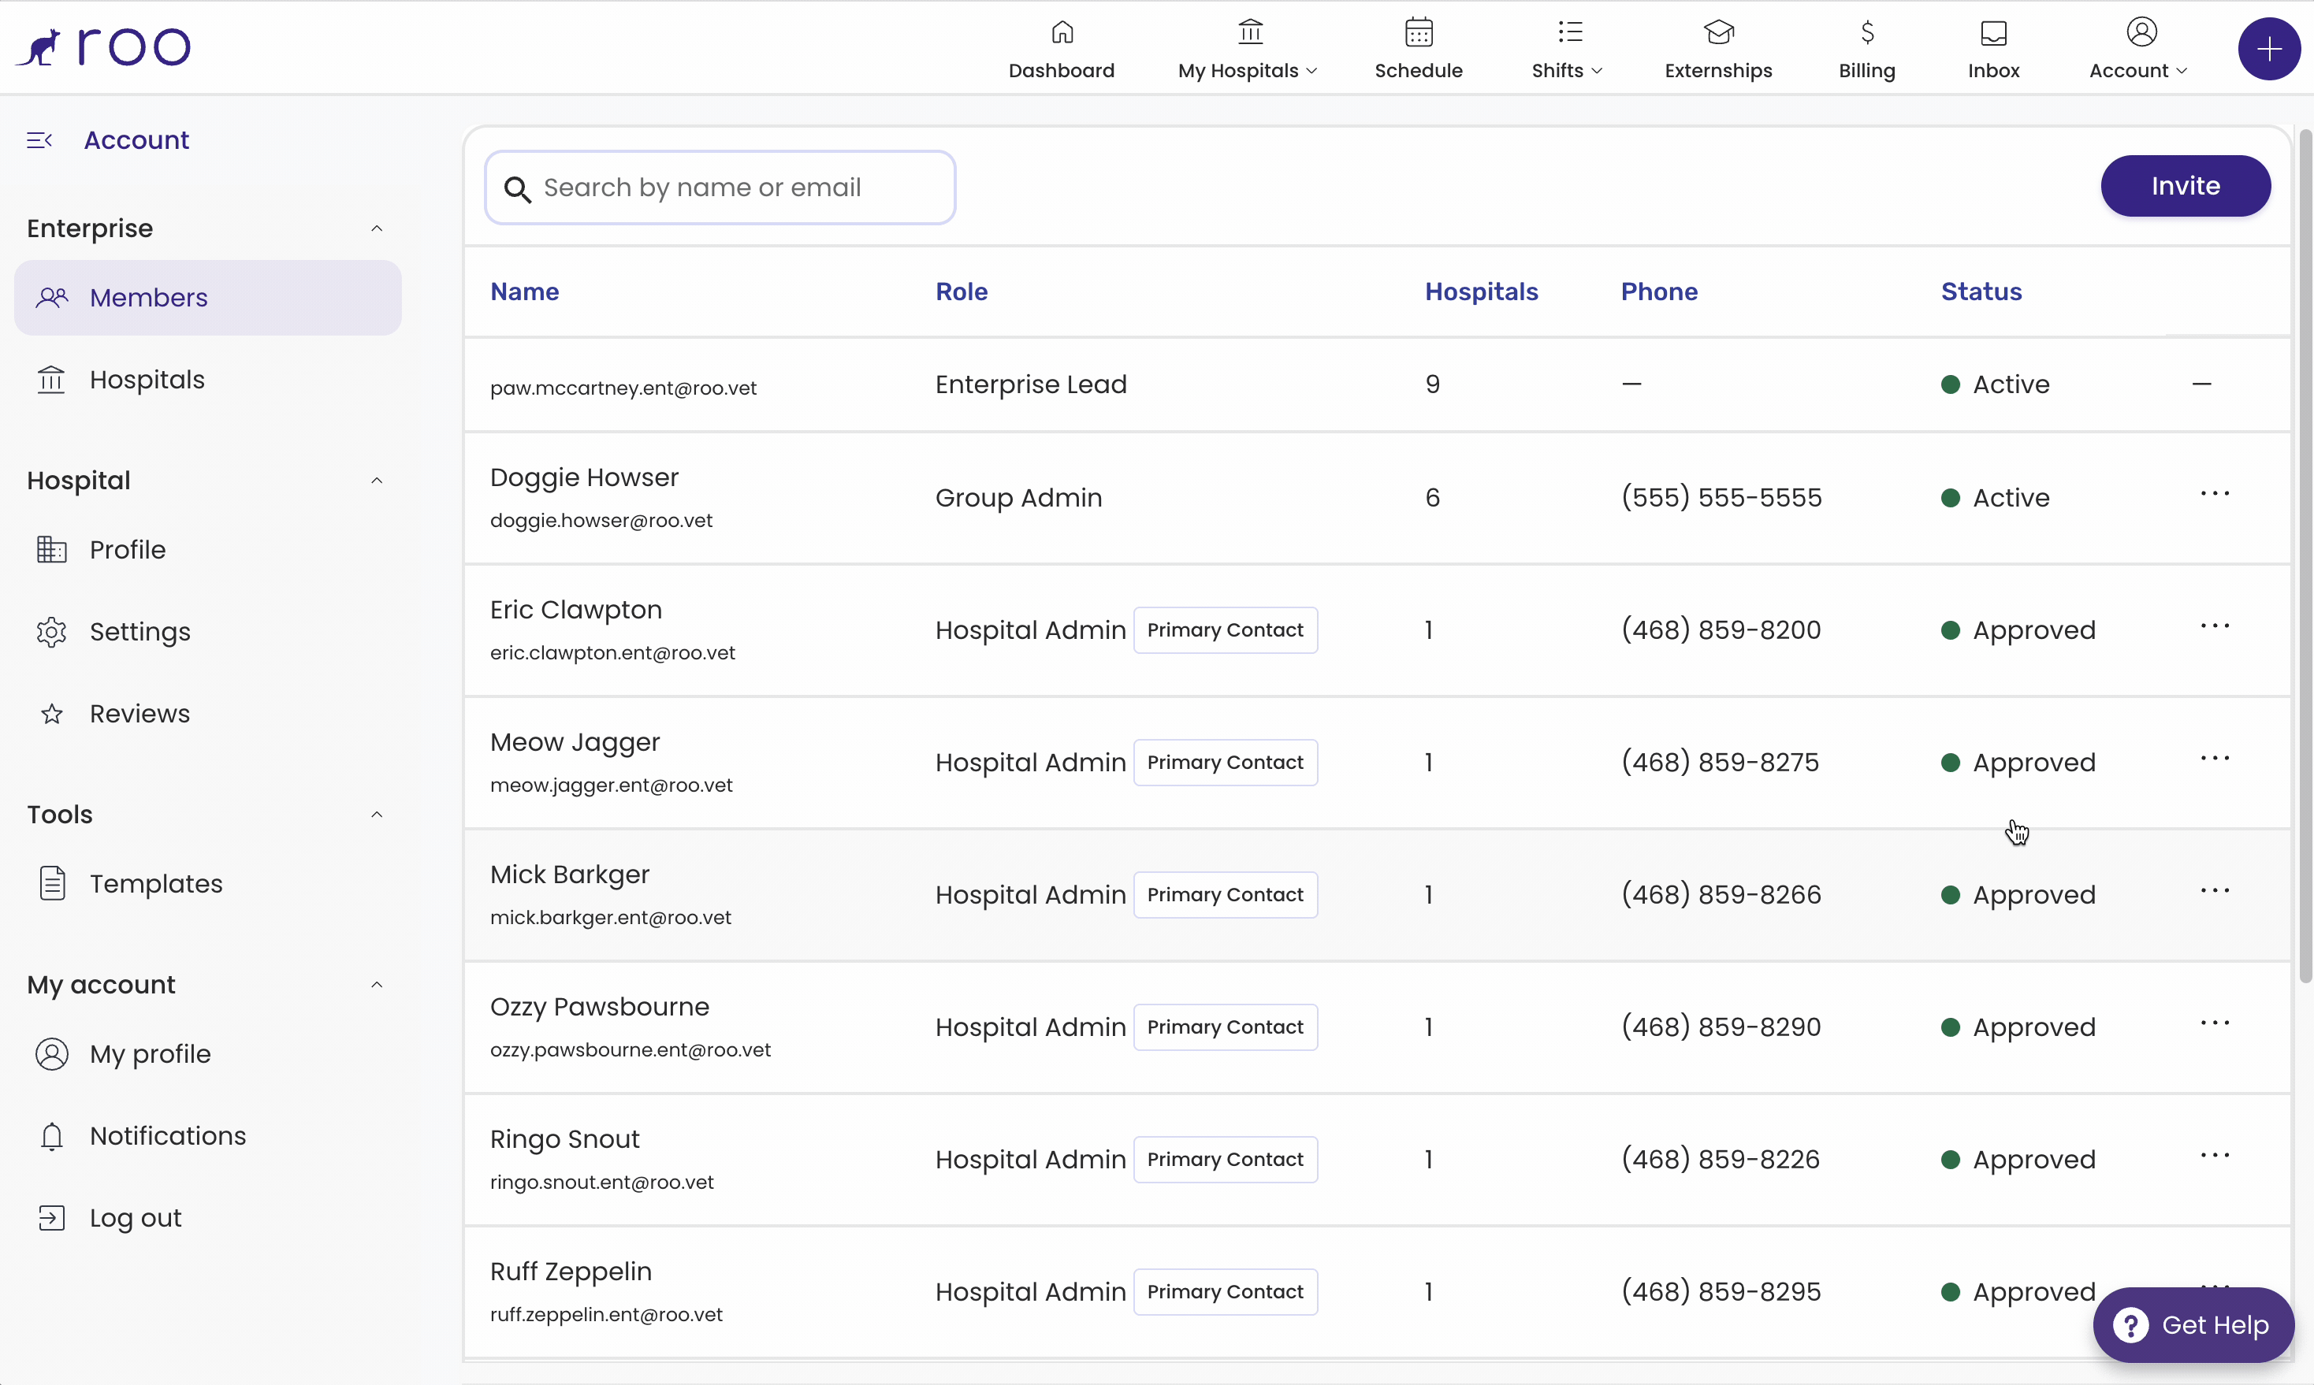
Task: Open more options for Eric Clawpton
Action: 2215,626
